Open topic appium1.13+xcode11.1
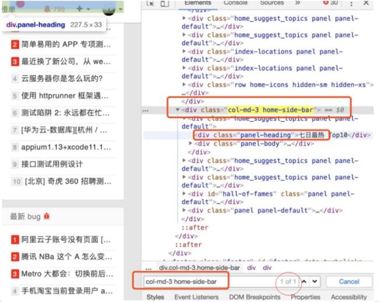The width and height of the screenshot is (379, 302). (x=66, y=147)
